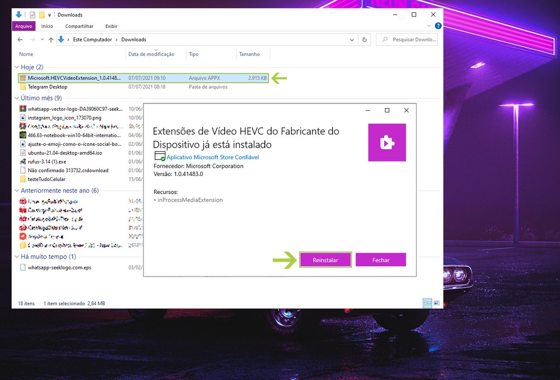Click the back navigation arrow

(20, 40)
